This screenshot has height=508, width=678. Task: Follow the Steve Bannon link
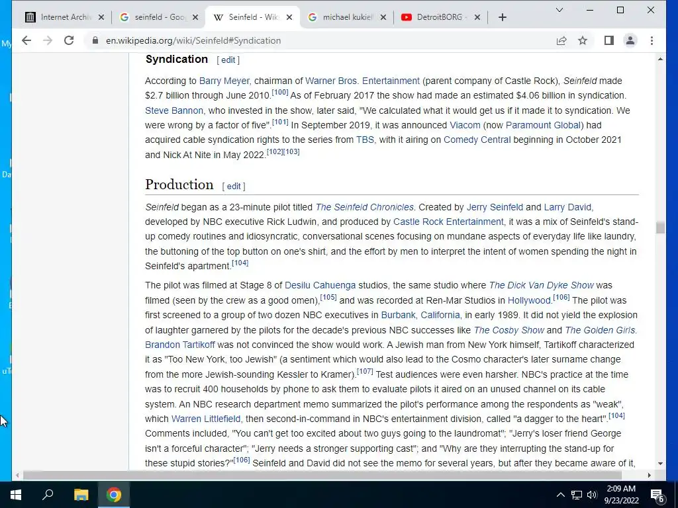(174, 110)
